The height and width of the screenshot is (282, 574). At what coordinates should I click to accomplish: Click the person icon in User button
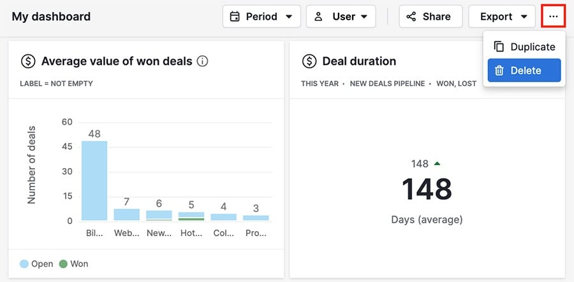pos(318,17)
